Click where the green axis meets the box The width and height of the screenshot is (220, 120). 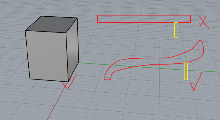pyautogui.click(x=79, y=63)
